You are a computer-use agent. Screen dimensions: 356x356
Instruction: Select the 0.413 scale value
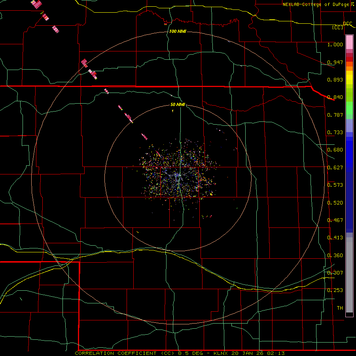tap(335, 238)
